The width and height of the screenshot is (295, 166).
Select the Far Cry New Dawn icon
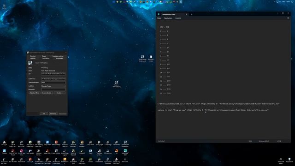coord(22,153)
